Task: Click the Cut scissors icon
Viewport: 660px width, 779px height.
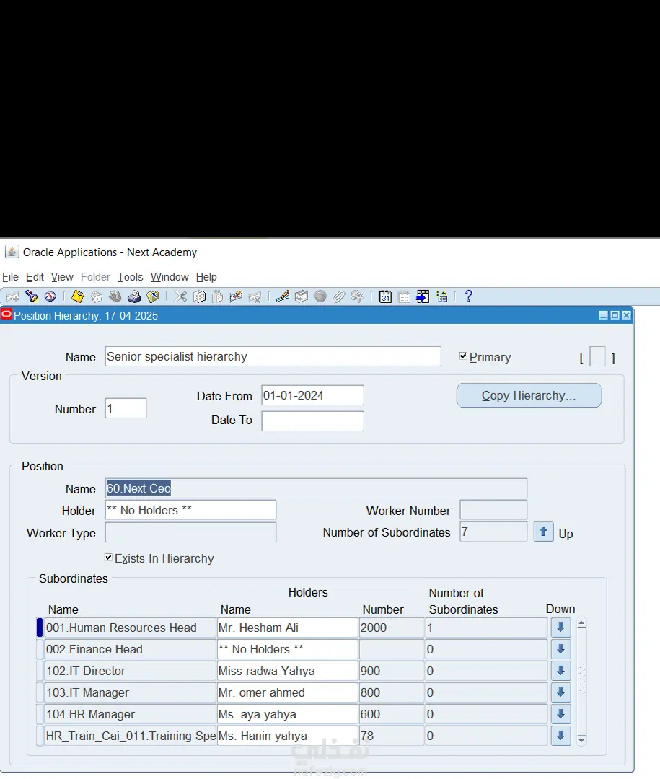Action: (x=180, y=297)
